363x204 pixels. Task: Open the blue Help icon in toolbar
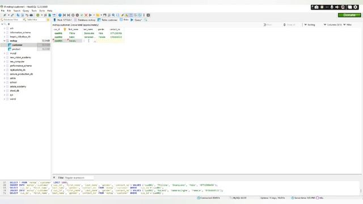[x=60, y=15]
